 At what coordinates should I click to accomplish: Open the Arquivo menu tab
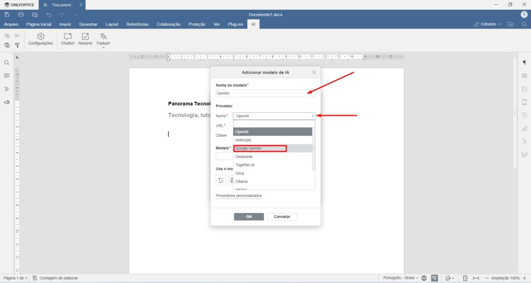click(11, 24)
